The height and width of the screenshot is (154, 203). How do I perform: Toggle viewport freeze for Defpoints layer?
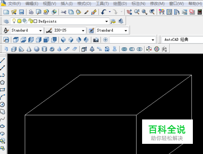[25, 21]
